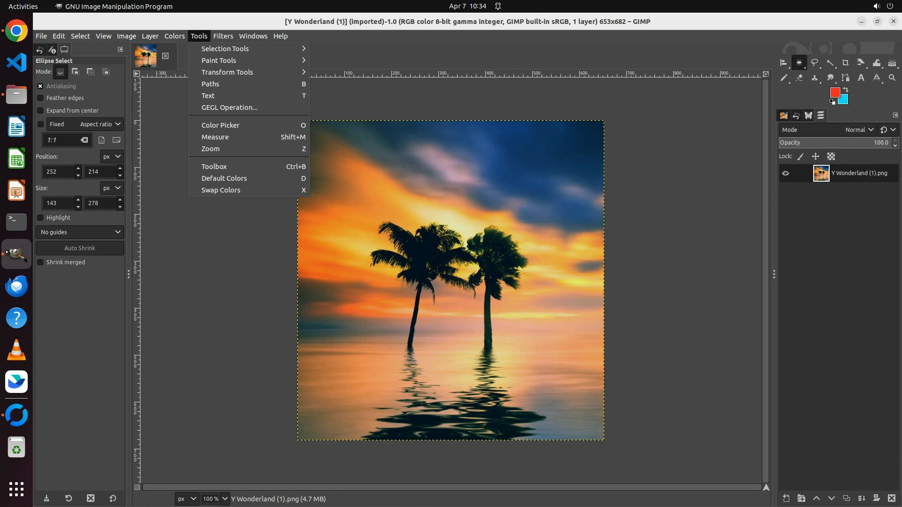The height and width of the screenshot is (507, 902).
Task: Create a new layer button
Action: tap(786, 498)
